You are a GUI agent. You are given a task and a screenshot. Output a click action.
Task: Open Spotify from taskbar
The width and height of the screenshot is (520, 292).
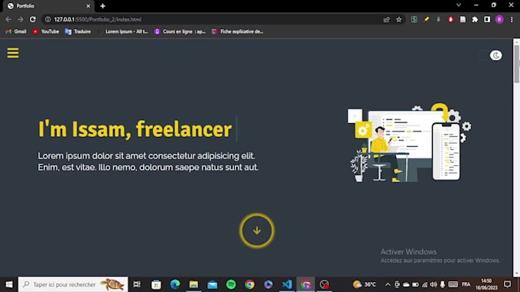tap(231, 284)
